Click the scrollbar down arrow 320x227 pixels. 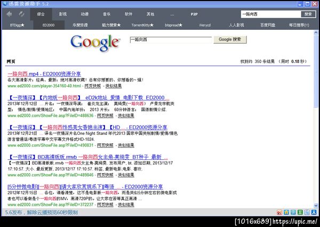[316, 206]
